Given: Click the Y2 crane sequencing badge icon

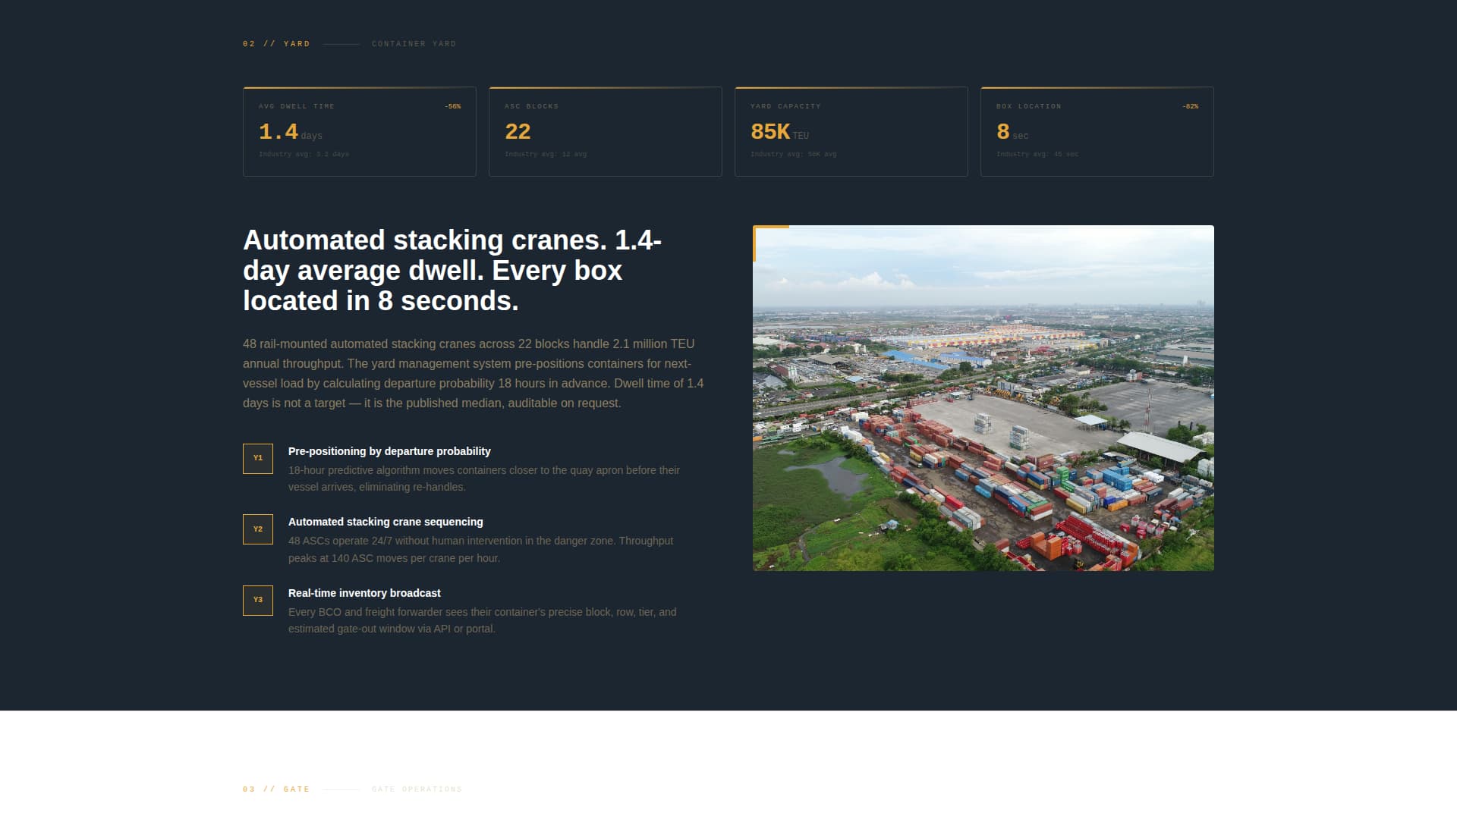Looking at the screenshot, I should tap(258, 529).
